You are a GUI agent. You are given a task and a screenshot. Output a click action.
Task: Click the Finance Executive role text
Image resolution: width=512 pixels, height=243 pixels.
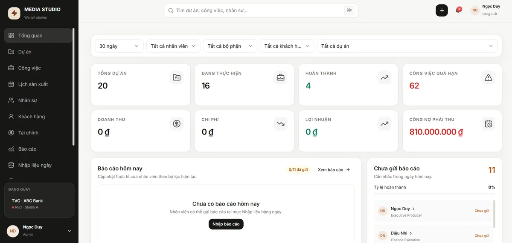[405, 240]
